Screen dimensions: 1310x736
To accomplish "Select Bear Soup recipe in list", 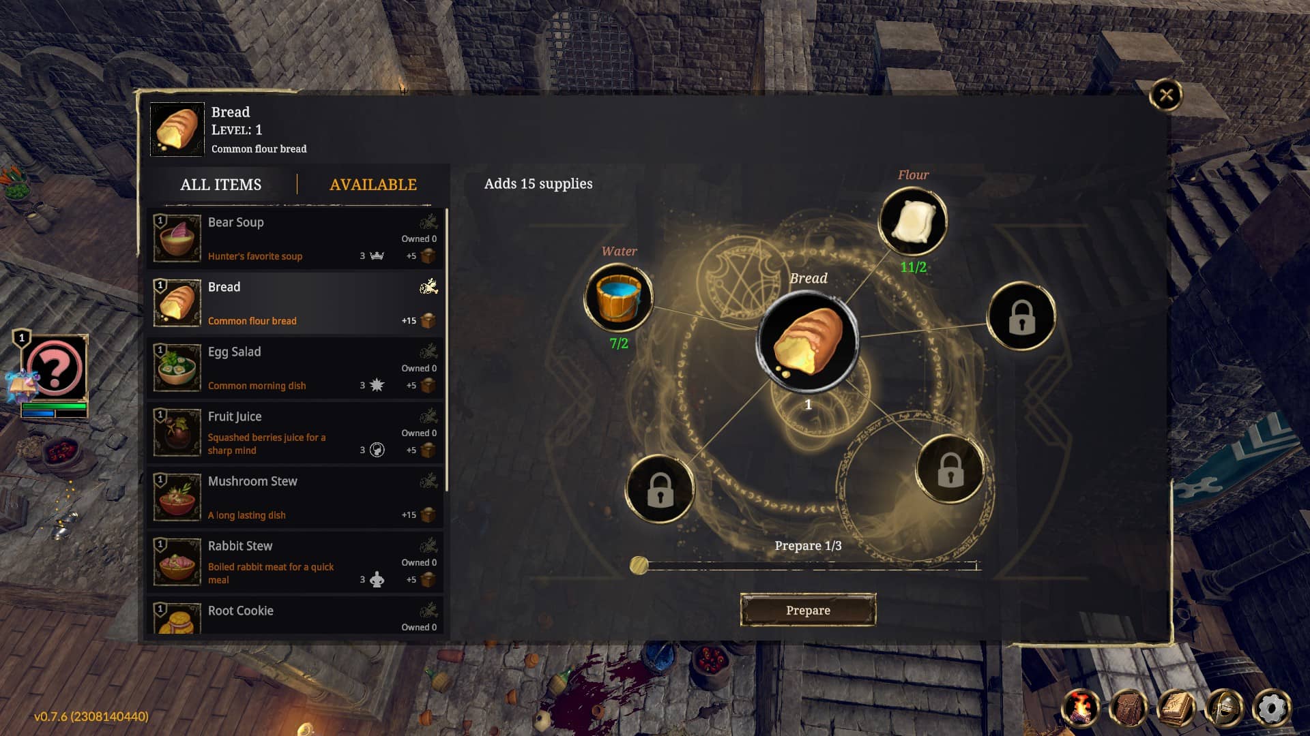I will [x=295, y=239].
